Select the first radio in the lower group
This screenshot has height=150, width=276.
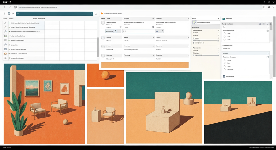point(225,60)
